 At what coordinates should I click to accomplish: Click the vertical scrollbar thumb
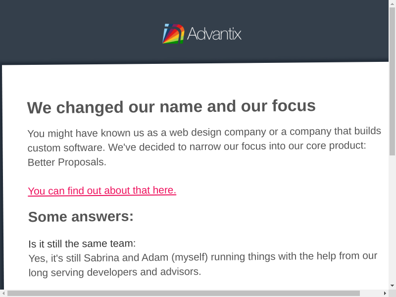[392, 79]
